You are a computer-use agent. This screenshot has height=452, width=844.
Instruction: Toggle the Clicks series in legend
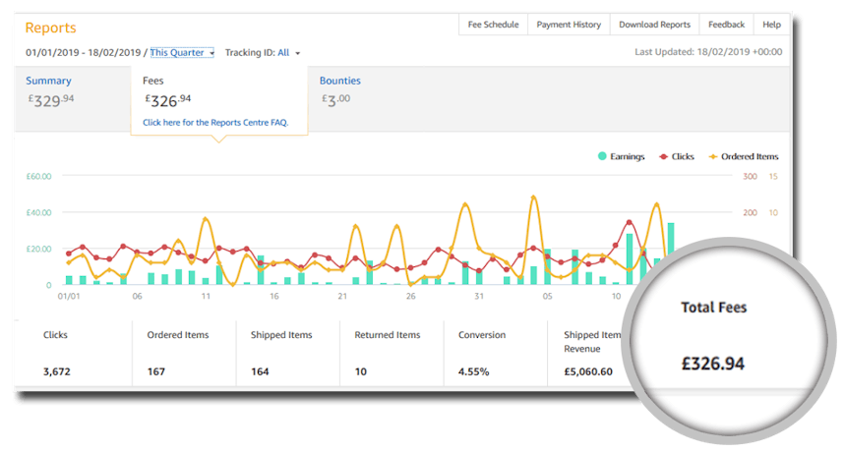[664, 156]
